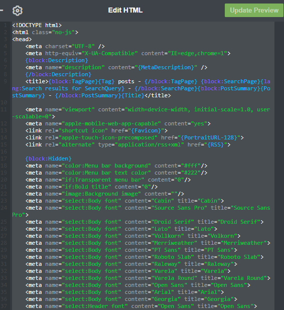Click the "select:Header font" name
This screenshot has width=284, height=310.
(x=95, y=306)
